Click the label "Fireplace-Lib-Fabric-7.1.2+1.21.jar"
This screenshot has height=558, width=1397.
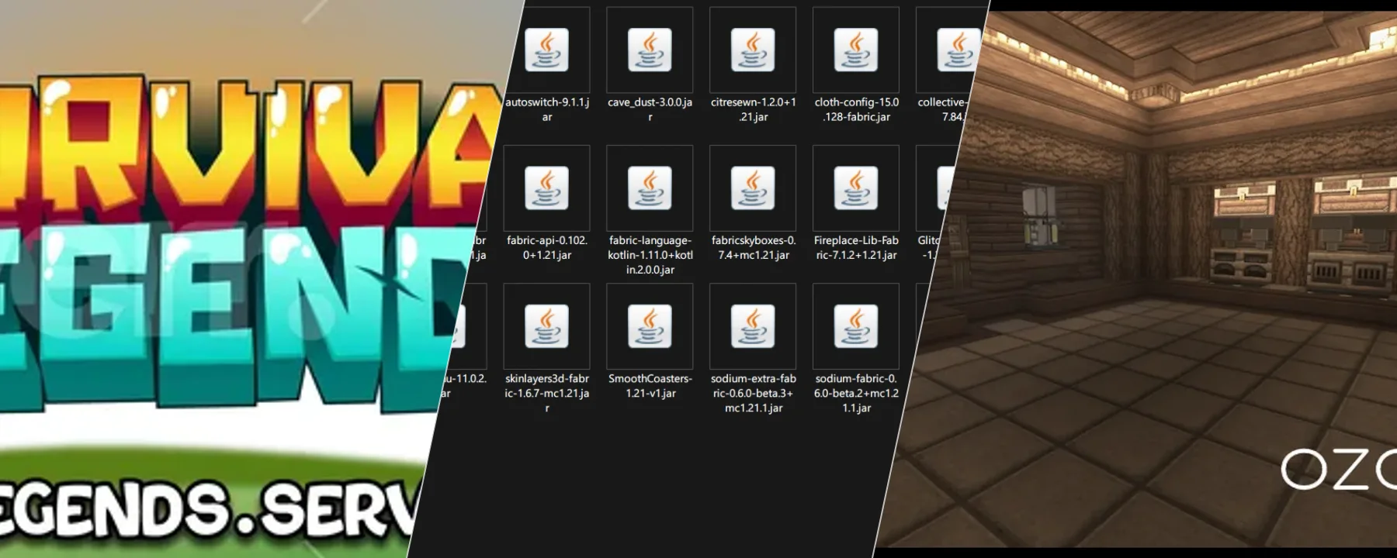pos(857,247)
